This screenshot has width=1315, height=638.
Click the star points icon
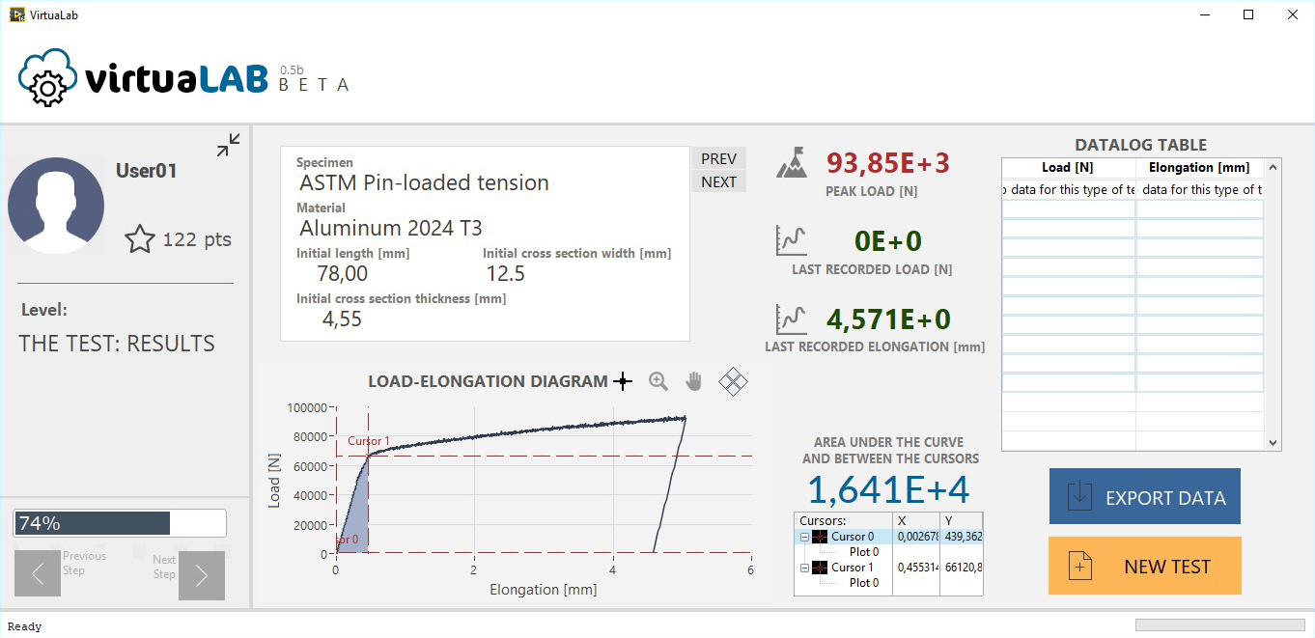(140, 239)
